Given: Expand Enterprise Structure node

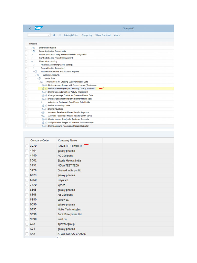Looking at the screenshot, I should (x=32, y=48).
